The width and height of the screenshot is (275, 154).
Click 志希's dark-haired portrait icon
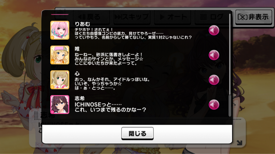click(60, 105)
